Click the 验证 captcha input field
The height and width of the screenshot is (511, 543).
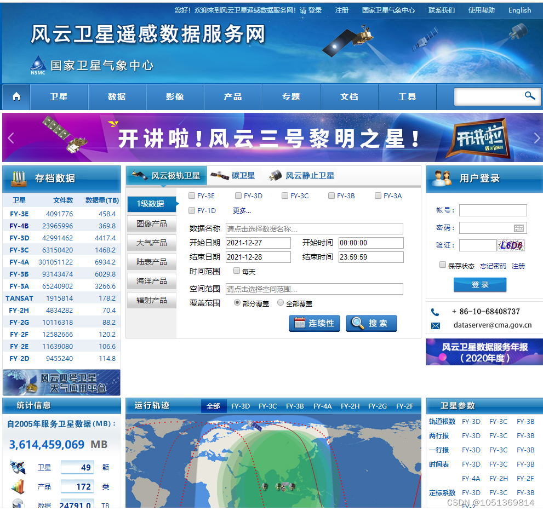click(478, 245)
